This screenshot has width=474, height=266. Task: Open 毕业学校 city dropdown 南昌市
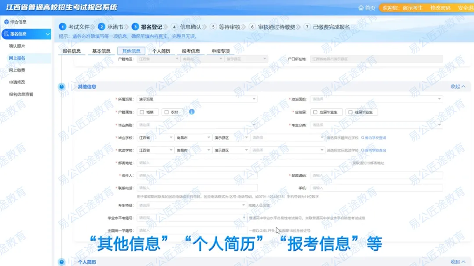tap(193, 137)
